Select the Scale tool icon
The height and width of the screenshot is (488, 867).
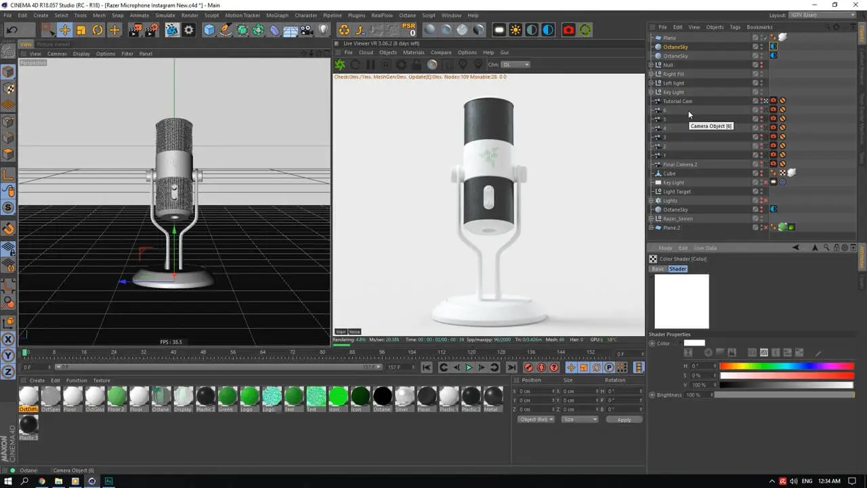pyautogui.click(x=81, y=30)
